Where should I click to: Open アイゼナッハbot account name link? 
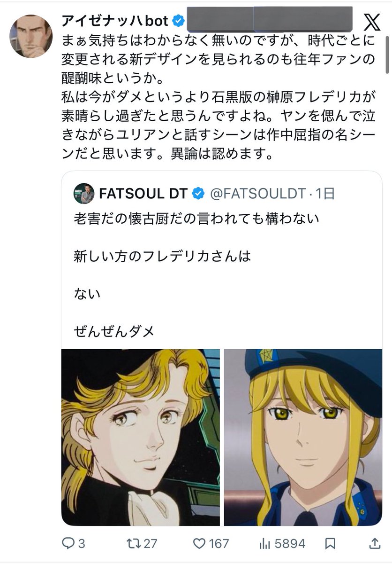[x=116, y=21]
